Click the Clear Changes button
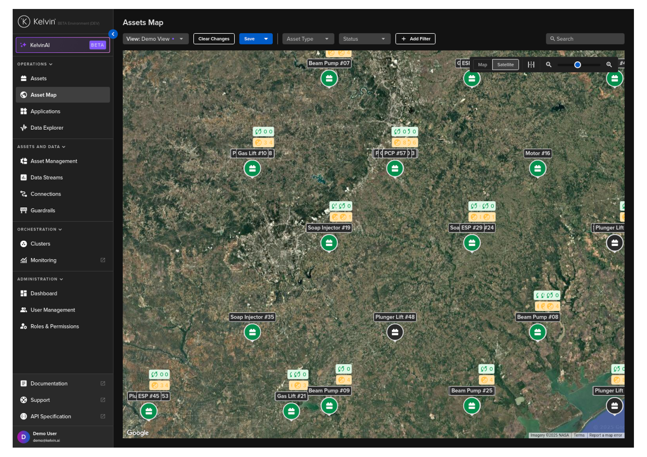The image size is (647, 457). pyautogui.click(x=214, y=39)
